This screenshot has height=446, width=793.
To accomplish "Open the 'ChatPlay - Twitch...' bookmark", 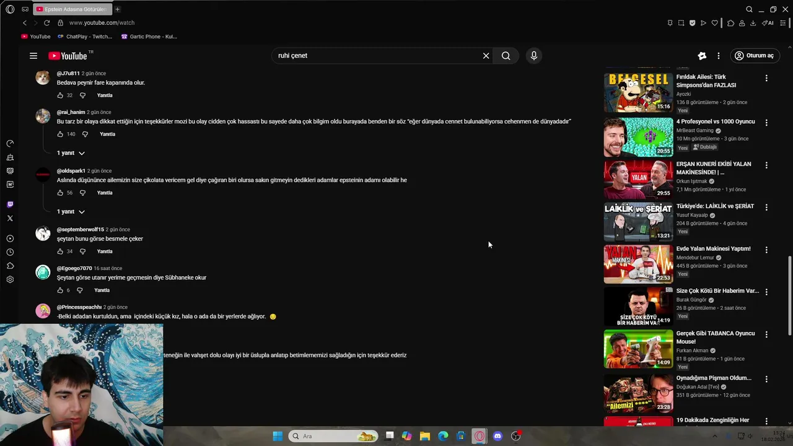I will (85, 37).
